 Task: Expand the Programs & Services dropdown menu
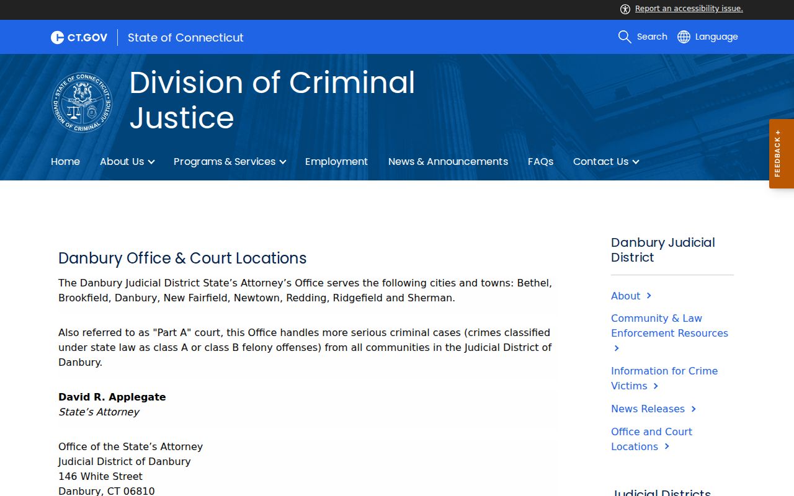point(230,161)
